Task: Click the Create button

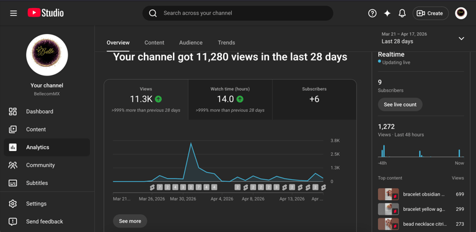Action: point(430,14)
